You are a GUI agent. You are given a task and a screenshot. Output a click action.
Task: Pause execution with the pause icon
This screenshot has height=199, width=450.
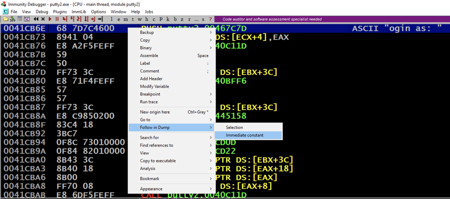click(57, 19)
